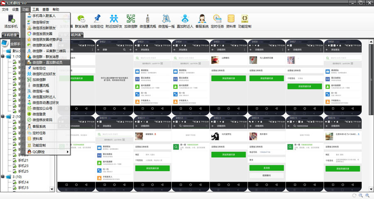Click the refresh icon at bottom right
The height and width of the screenshot is (199, 374).
[x=354, y=195]
